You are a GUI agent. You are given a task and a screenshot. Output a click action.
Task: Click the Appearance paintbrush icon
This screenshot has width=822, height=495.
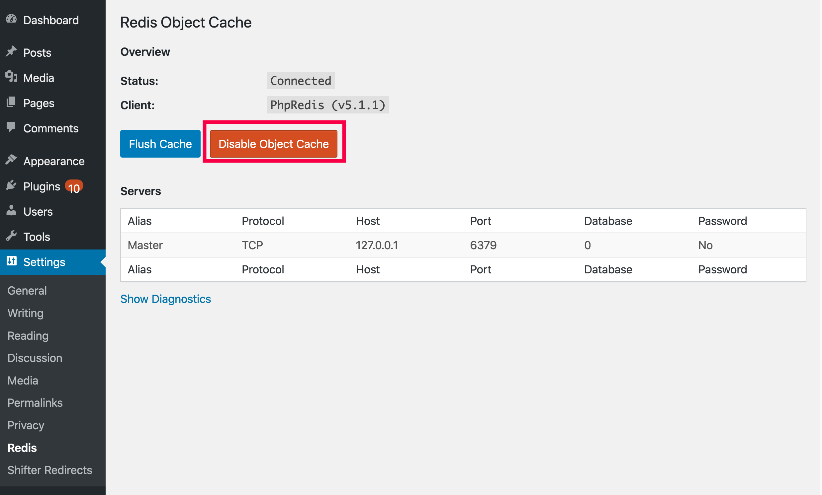(x=11, y=160)
